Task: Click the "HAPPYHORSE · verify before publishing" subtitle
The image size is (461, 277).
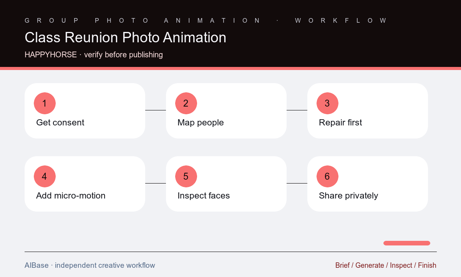Action: coord(94,55)
